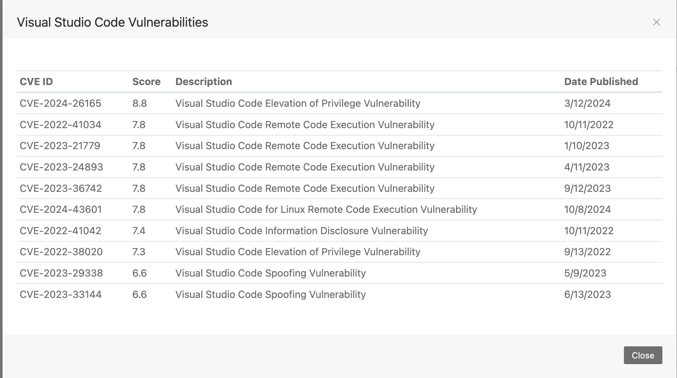The width and height of the screenshot is (677, 378).
Task: Select CVE-2023-29338 in the table
Action: pyautogui.click(x=61, y=273)
